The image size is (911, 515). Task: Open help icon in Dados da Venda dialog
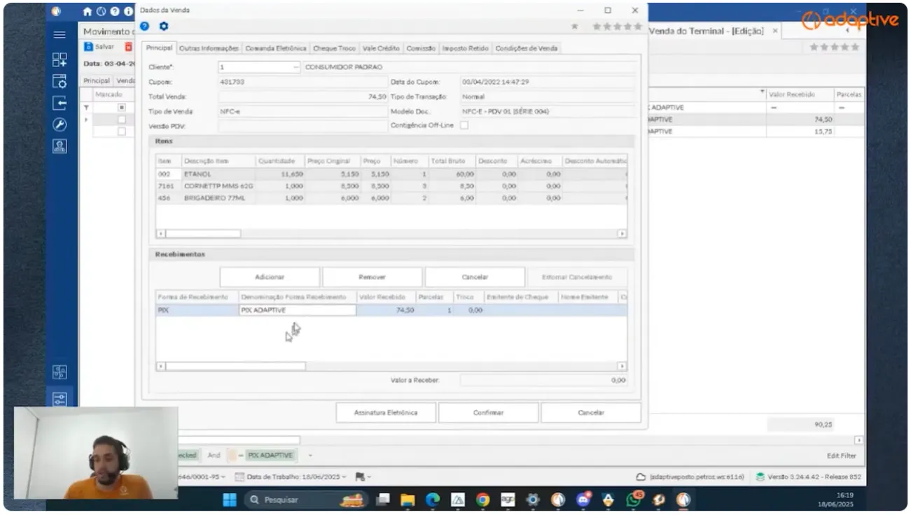[x=144, y=26]
